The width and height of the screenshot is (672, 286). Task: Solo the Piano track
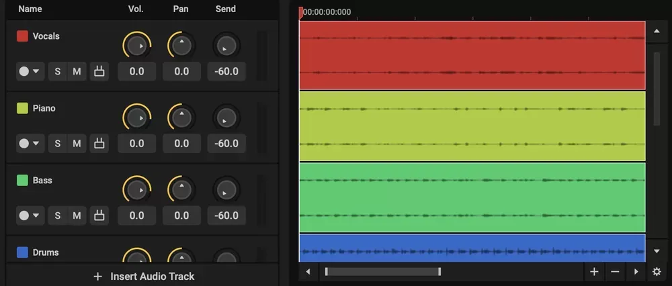[x=57, y=144]
